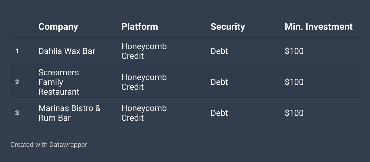Click the Security column header

point(228,27)
